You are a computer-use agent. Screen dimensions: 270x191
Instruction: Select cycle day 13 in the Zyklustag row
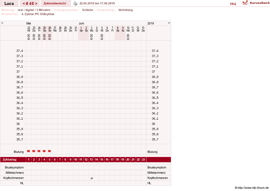tap(91, 159)
